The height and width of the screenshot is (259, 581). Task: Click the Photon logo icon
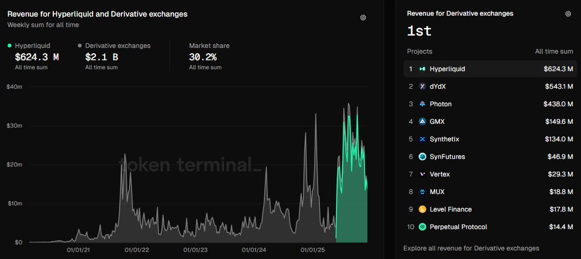[x=422, y=104]
